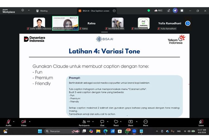Start camera with the Video button
The width and height of the screenshot is (209, 139).
tap(24, 122)
